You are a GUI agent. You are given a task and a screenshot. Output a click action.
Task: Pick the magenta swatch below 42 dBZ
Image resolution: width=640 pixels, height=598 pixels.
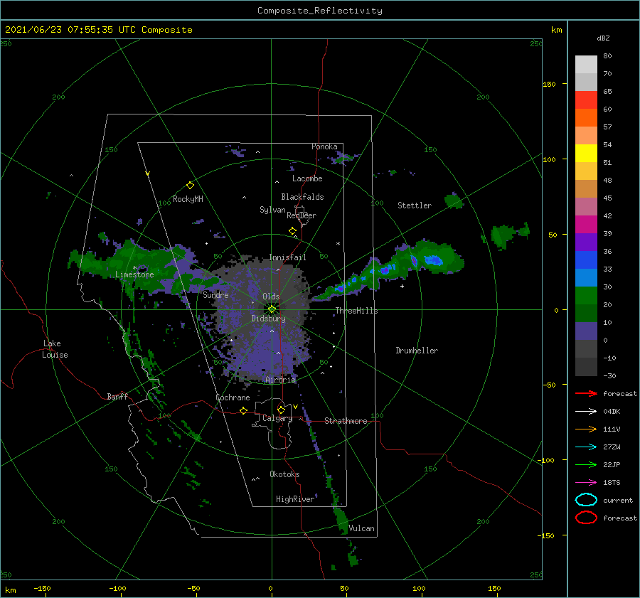point(586,224)
